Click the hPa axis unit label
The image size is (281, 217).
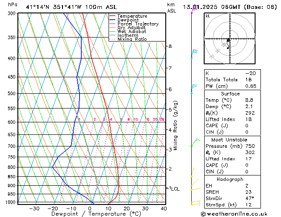13,5
